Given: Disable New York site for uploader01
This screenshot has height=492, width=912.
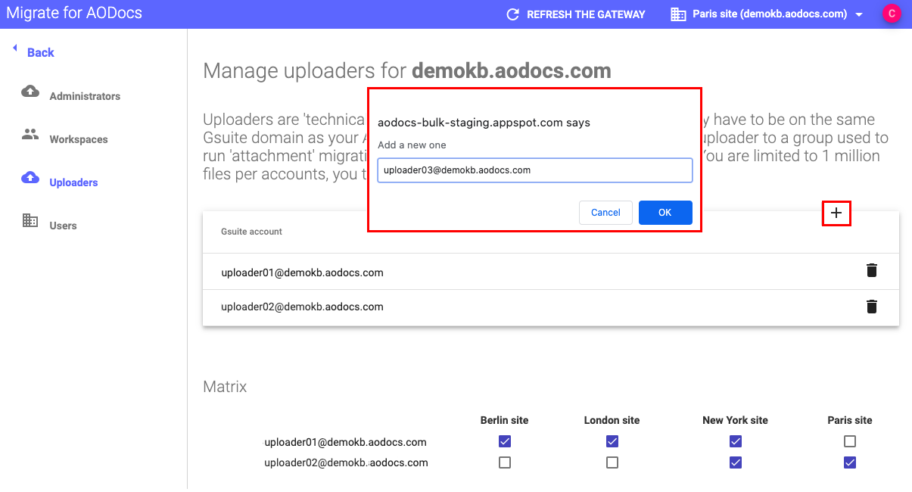Looking at the screenshot, I should (x=735, y=441).
